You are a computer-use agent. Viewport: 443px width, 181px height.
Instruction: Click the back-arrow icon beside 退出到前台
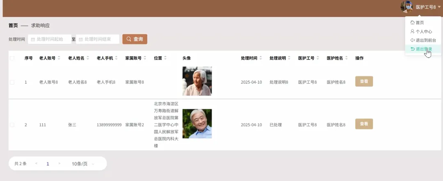(413, 40)
